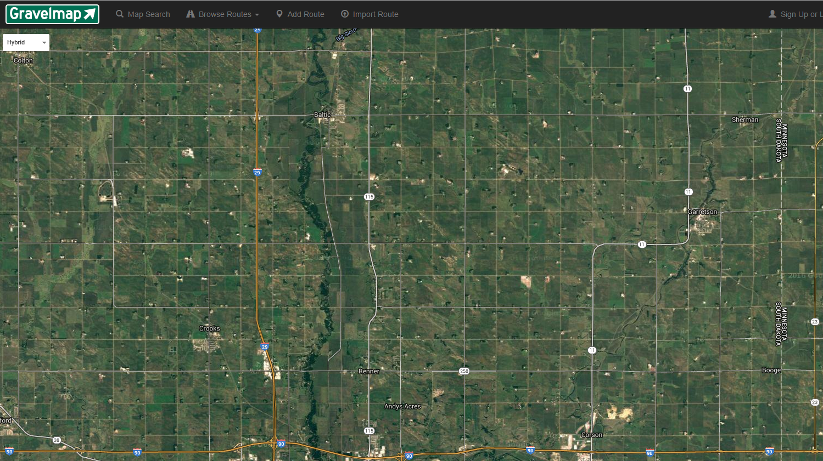Viewport: 823px width, 461px height.
Task: Select Add Route in the navbar
Action: (x=300, y=14)
